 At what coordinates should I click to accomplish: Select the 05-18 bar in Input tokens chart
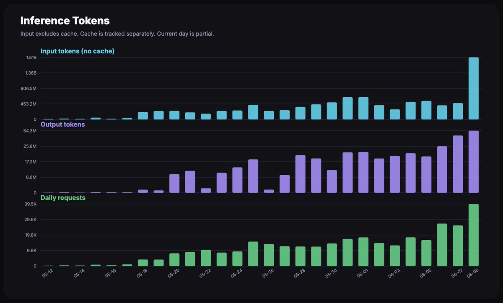point(143,116)
